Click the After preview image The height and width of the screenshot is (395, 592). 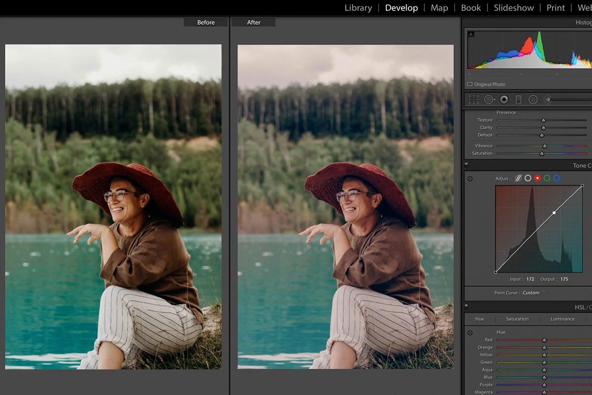coord(345,206)
